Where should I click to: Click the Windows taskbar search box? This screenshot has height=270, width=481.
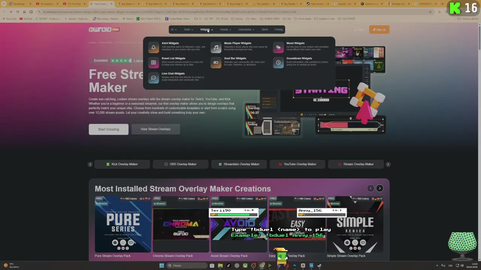tap(187, 265)
